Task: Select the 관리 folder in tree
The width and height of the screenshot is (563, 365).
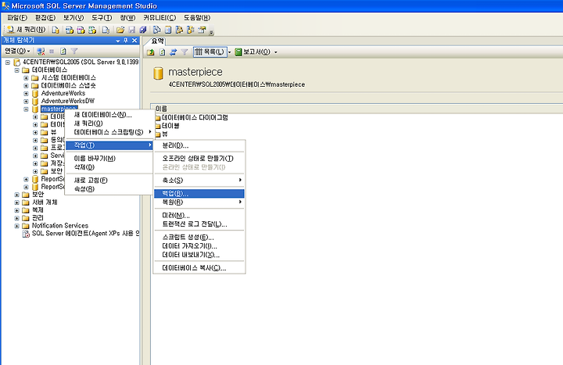Action: pyautogui.click(x=38, y=218)
